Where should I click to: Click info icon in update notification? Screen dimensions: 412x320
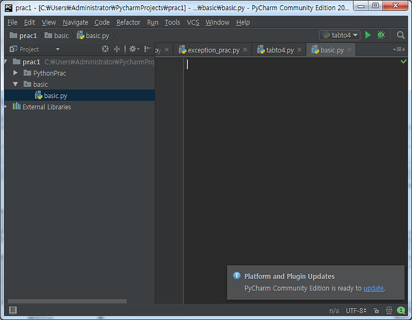click(237, 275)
